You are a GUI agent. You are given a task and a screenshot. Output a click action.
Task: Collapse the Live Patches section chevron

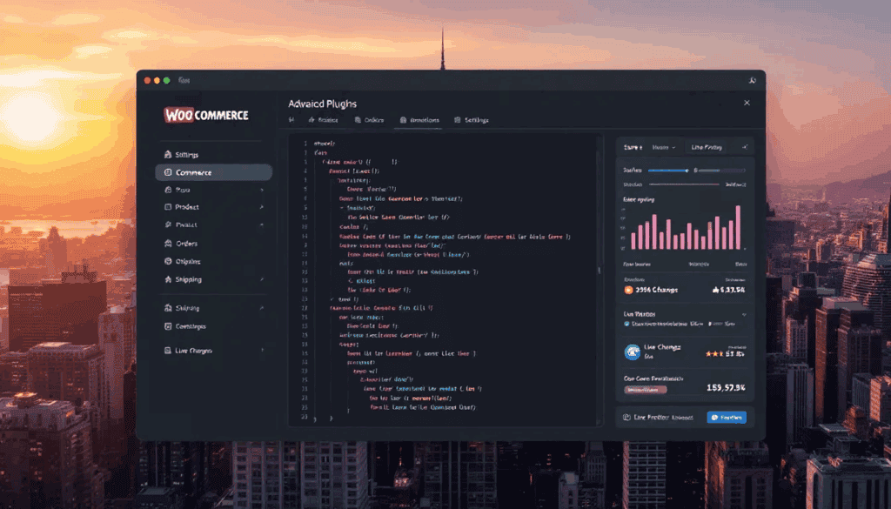(743, 313)
